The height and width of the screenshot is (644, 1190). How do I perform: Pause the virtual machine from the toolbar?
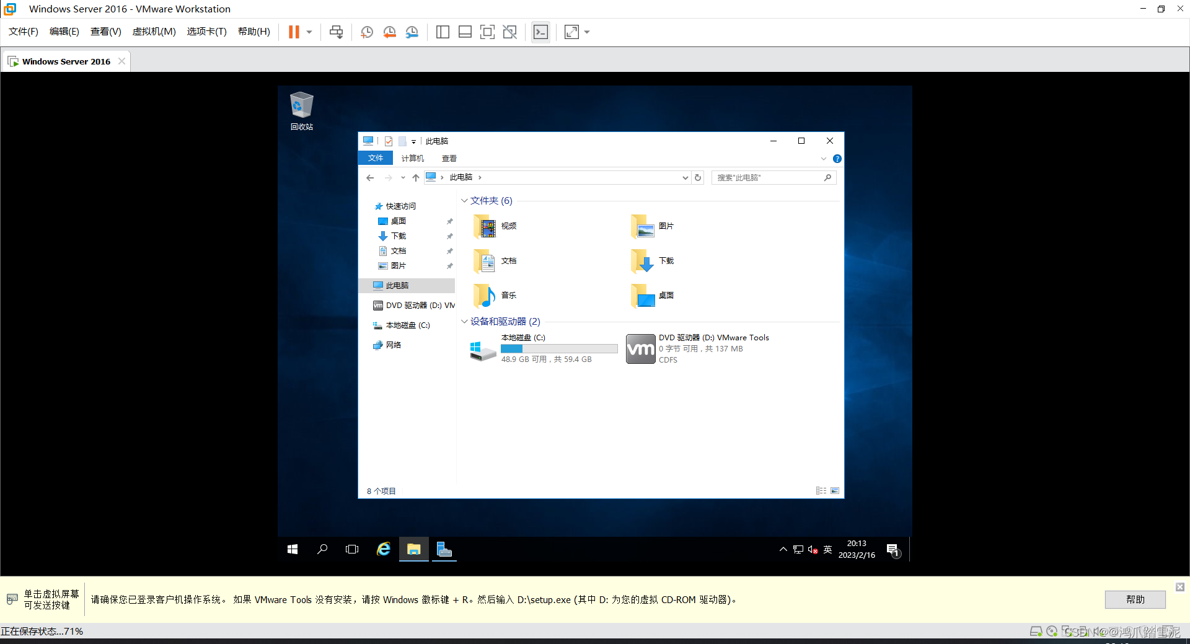click(294, 32)
